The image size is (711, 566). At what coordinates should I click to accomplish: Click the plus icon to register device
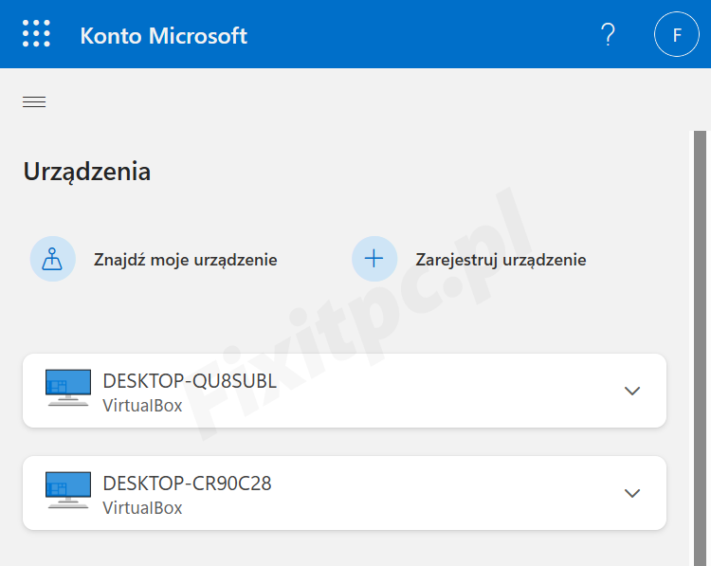(x=374, y=259)
